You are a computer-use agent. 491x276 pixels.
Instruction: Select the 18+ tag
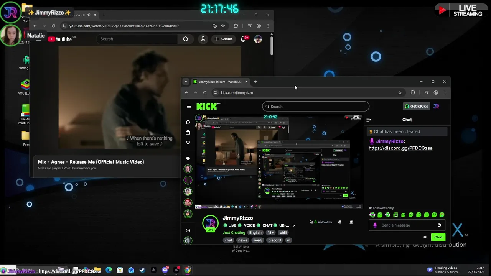(270, 233)
